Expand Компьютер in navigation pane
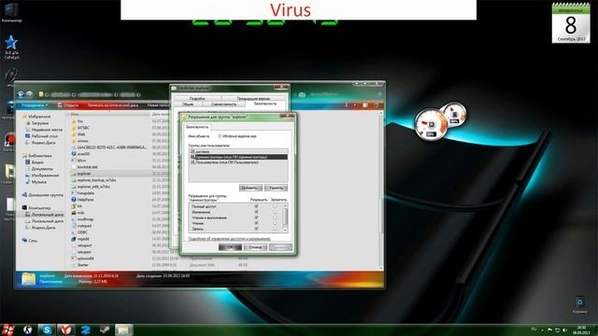 pyautogui.click(x=36, y=208)
